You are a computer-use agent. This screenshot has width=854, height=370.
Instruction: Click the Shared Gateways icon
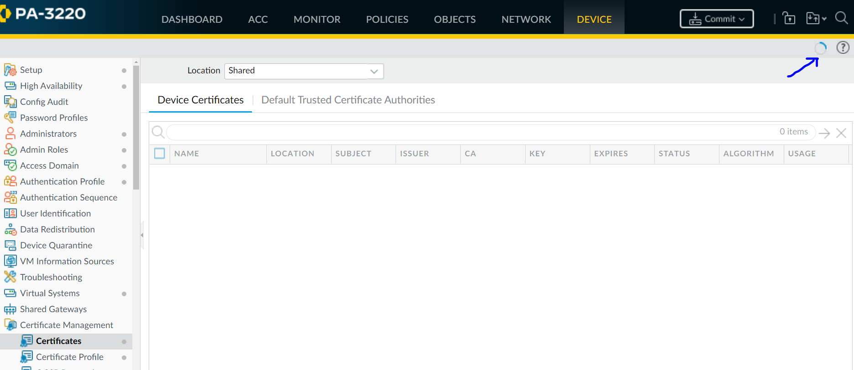point(10,309)
